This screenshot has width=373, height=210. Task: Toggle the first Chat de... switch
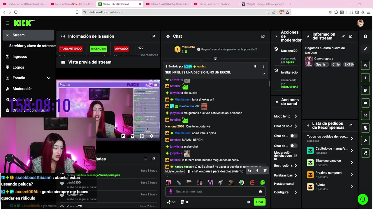(x=293, y=136)
